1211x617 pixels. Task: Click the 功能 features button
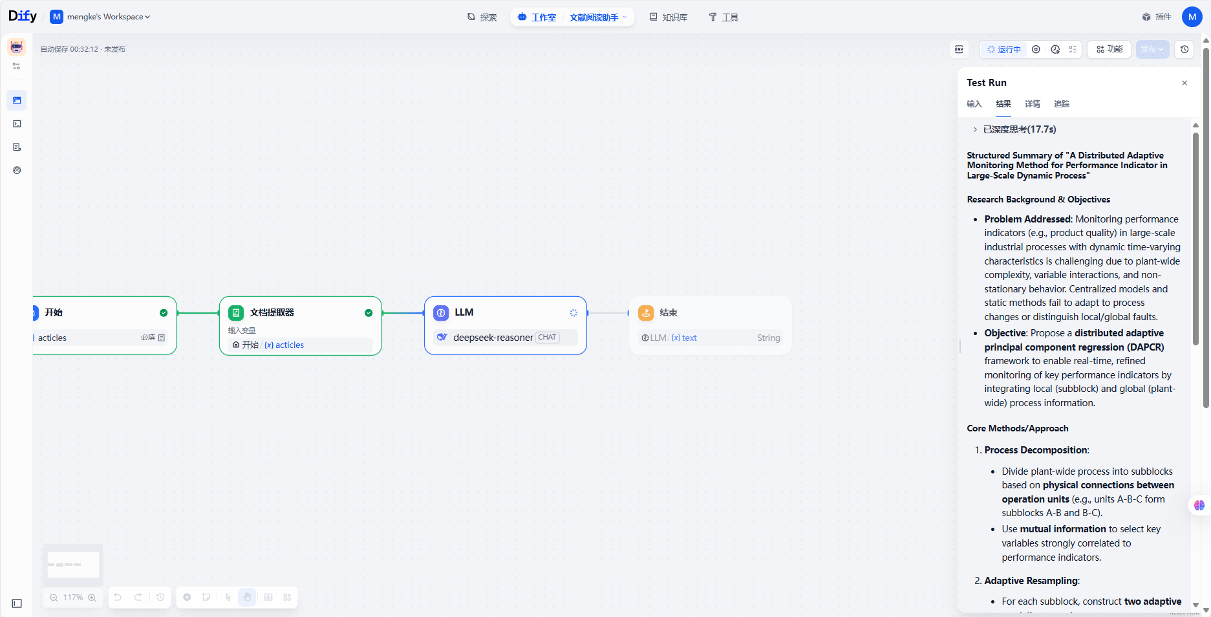1109,49
